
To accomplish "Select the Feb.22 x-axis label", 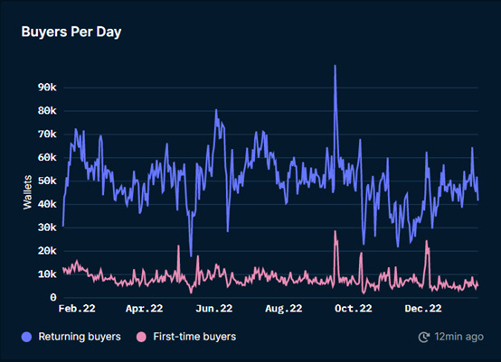I will 77,309.
